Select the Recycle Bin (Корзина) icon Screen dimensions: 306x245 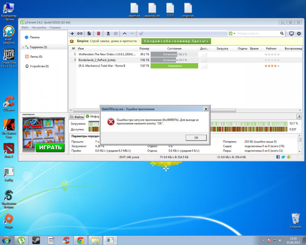pyautogui.click(x=295, y=221)
